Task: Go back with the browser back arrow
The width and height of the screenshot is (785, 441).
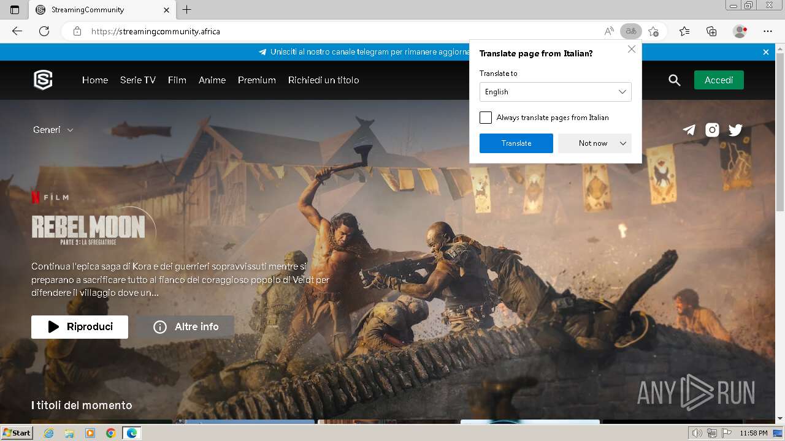Action: click(17, 31)
